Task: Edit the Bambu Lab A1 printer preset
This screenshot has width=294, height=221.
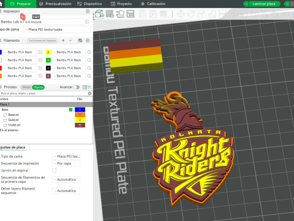Action: 88,21
